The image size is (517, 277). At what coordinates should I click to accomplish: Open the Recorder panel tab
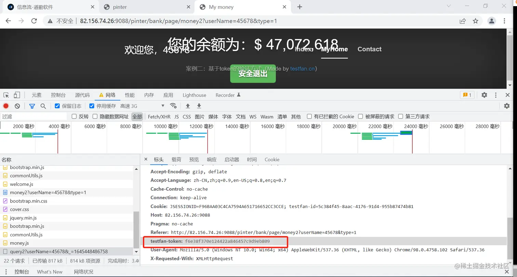[228, 95]
